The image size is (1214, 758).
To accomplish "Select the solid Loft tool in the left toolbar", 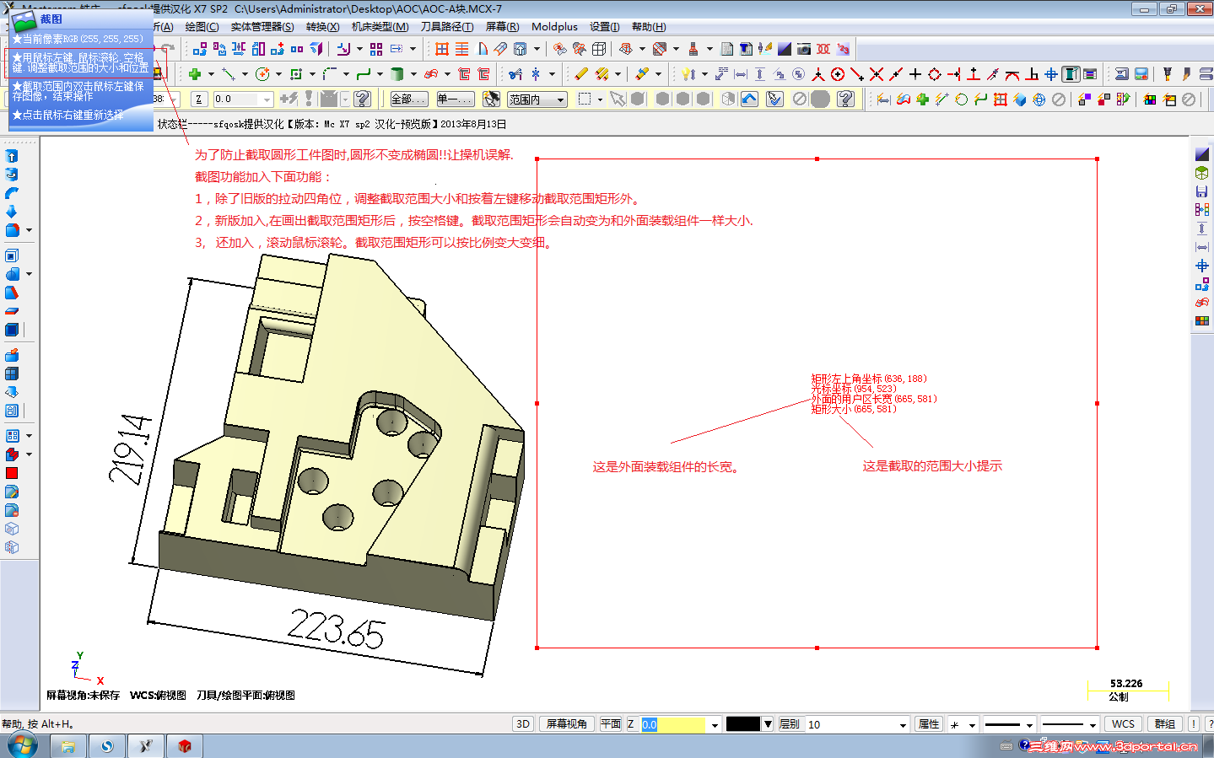I will (12, 212).
